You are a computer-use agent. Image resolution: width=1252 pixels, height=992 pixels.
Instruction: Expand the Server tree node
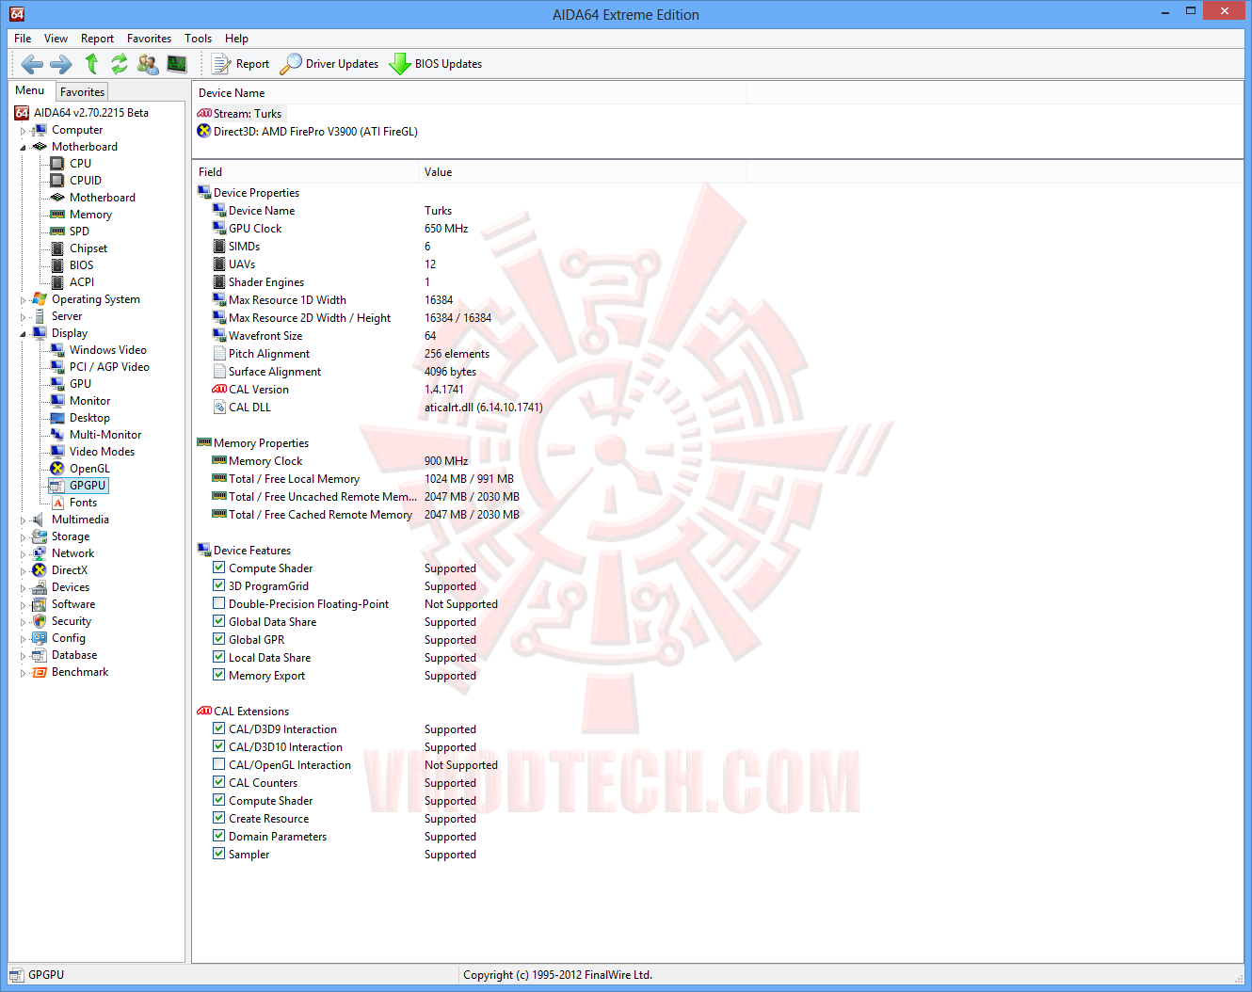point(23,317)
